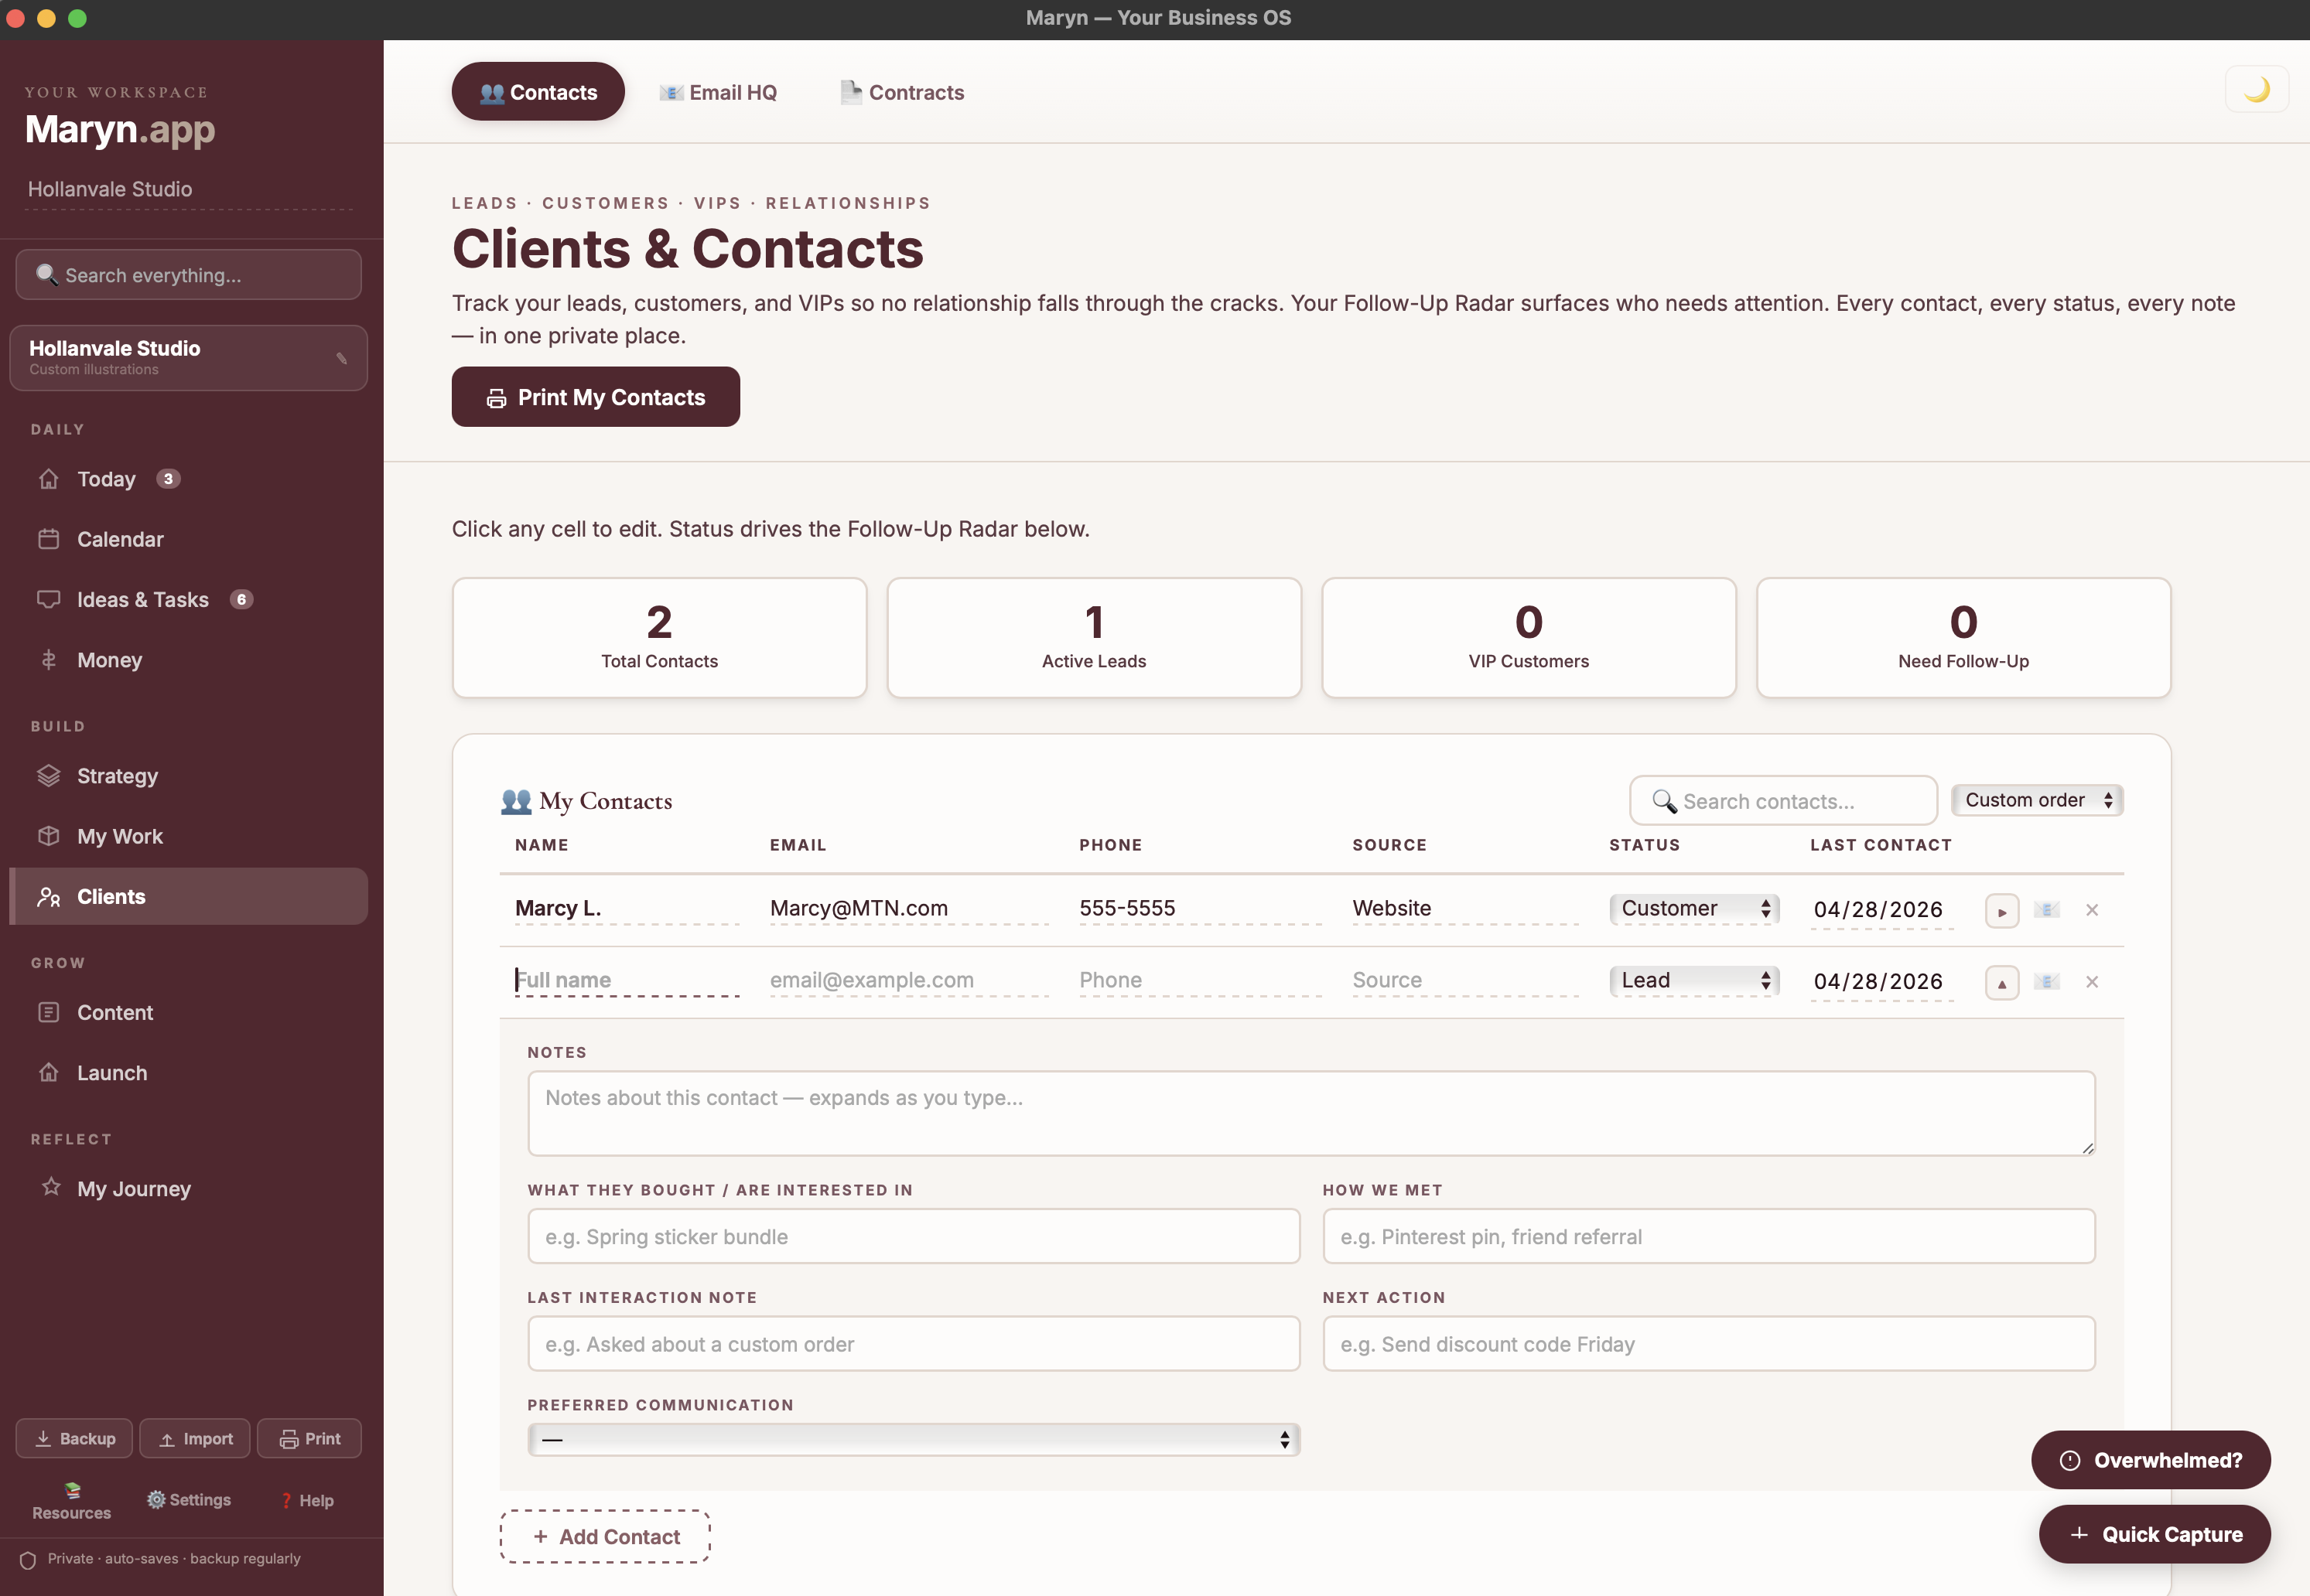2310x1596 pixels.
Task: Open the Contracts tab
Action: [x=900, y=91]
